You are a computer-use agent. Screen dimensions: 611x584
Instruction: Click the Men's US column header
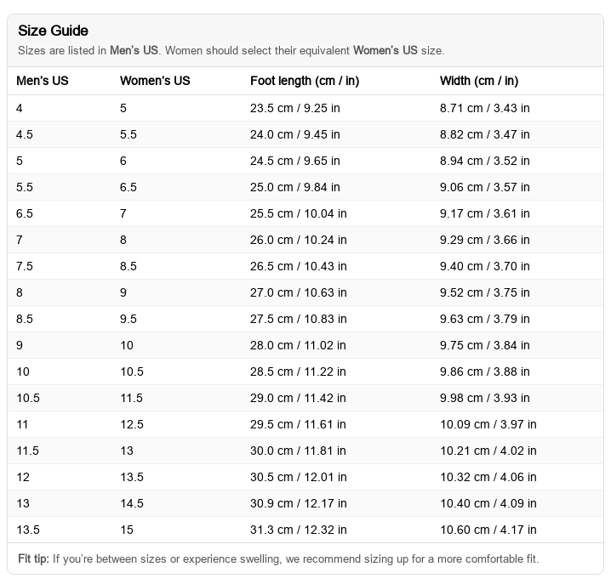[x=43, y=82]
